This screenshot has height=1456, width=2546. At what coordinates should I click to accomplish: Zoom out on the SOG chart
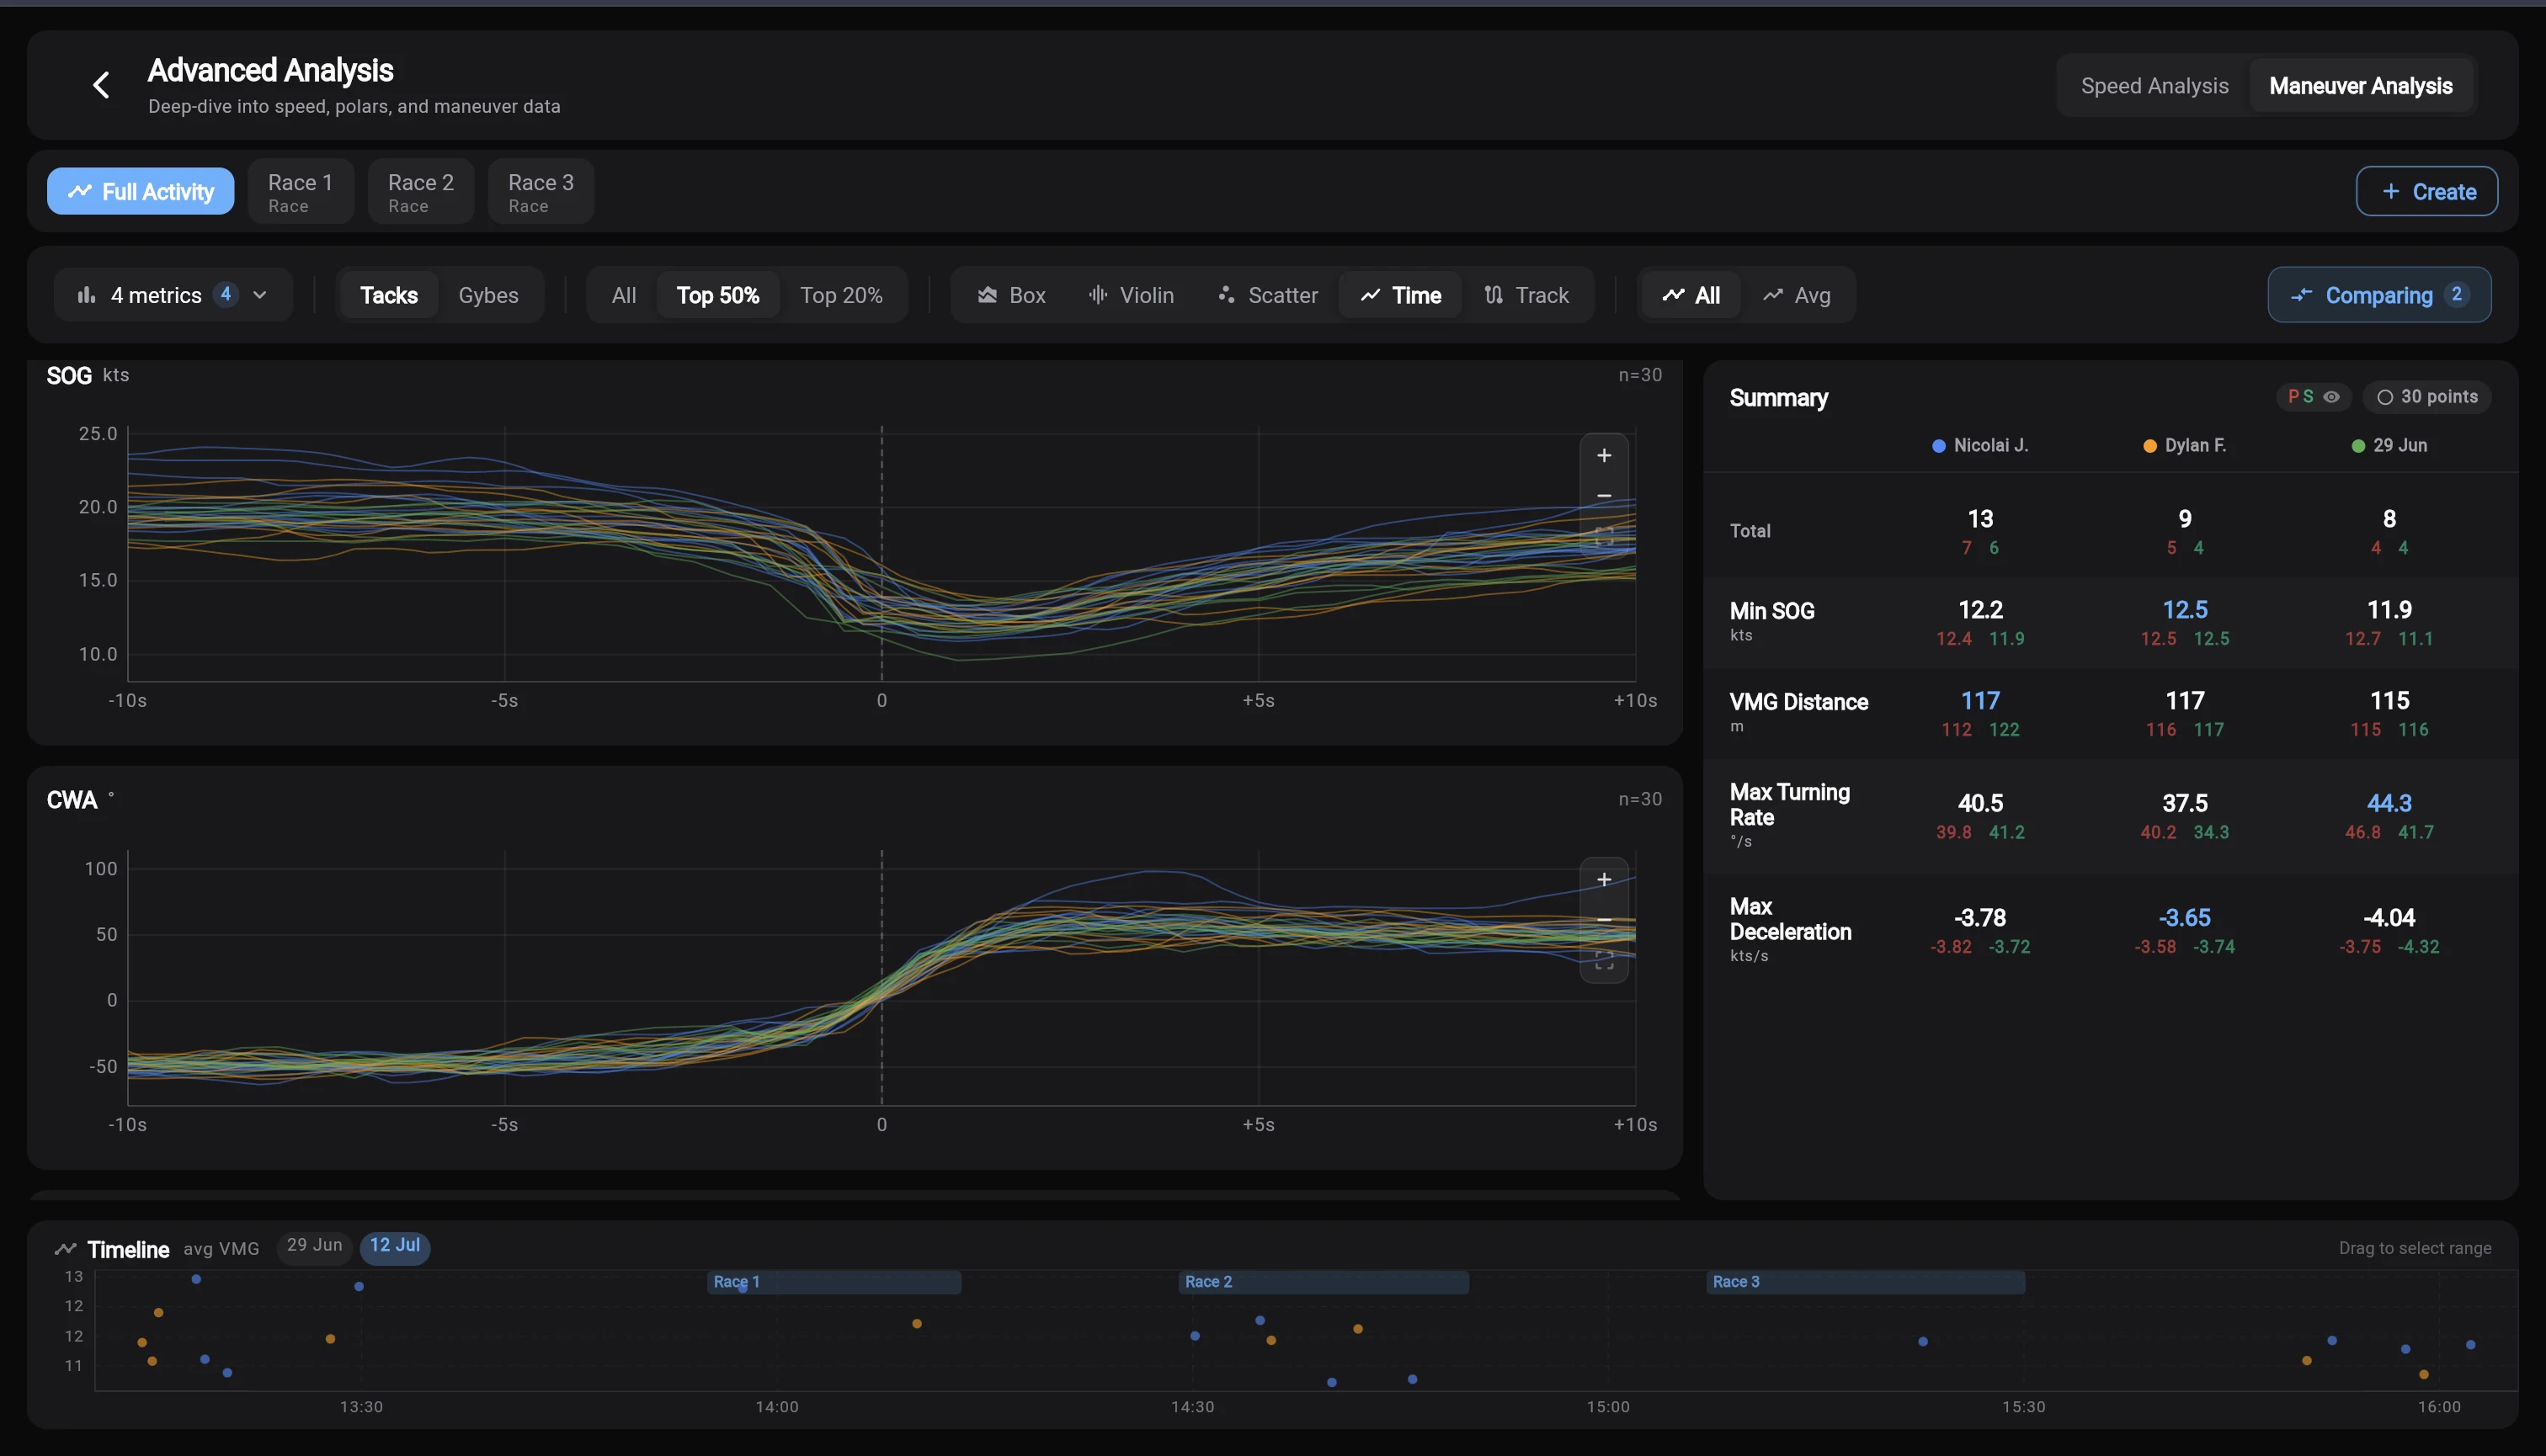[1604, 496]
